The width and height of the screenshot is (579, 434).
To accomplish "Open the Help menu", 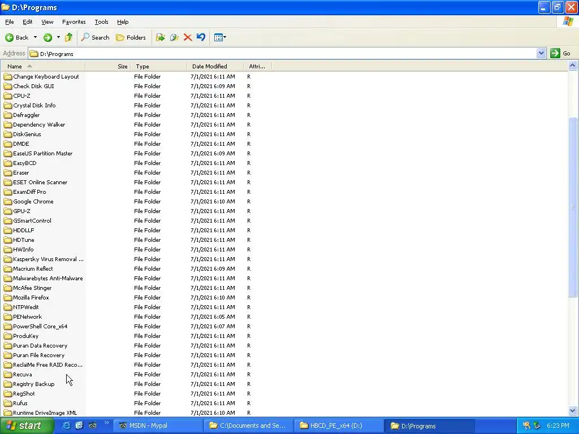I will coord(123,22).
